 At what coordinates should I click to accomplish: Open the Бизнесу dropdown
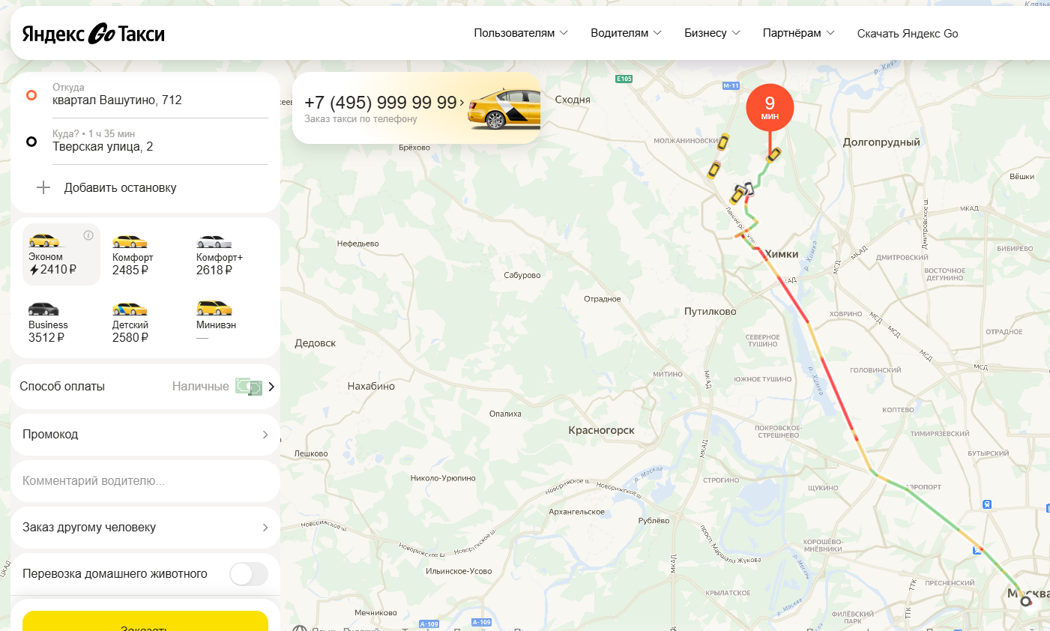point(712,33)
